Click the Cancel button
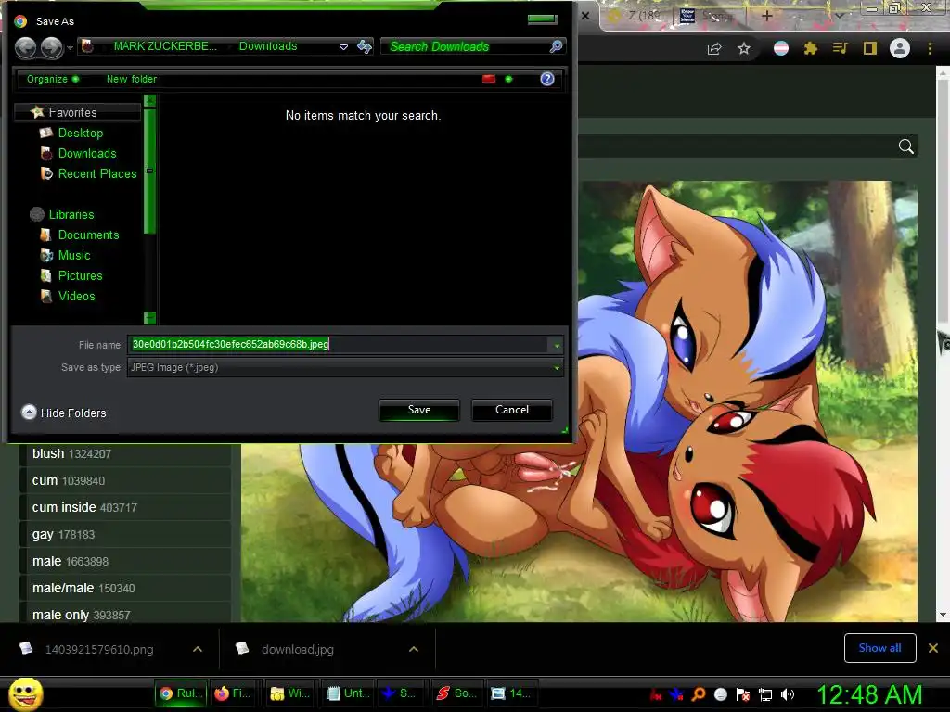This screenshot has height=712, width=950. pos(512,410)
